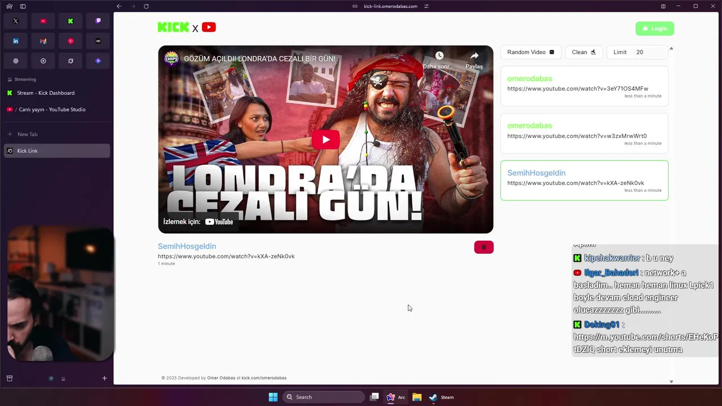Screen dimensions: 722x406
Task: Click the Paylaş share arrow icon
Action: (x=474, y=55)
